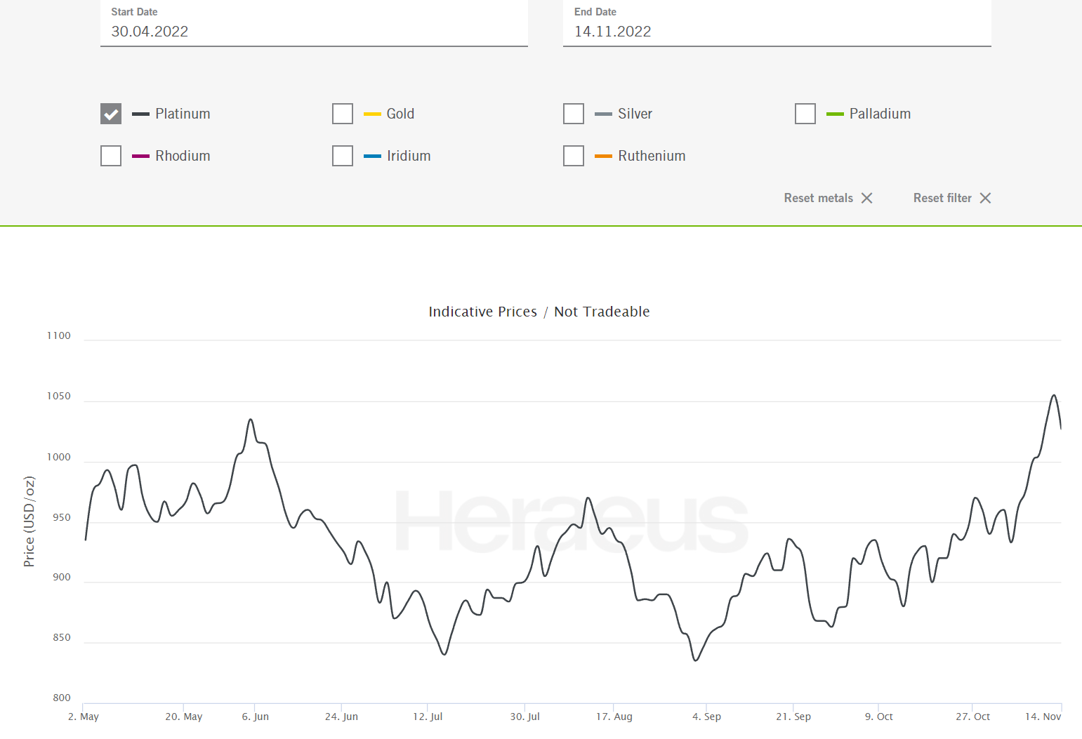Screen dimensions: 1082x739
Task: Click the magenta Rhodium legend line
Action: (x=140, y=156)
